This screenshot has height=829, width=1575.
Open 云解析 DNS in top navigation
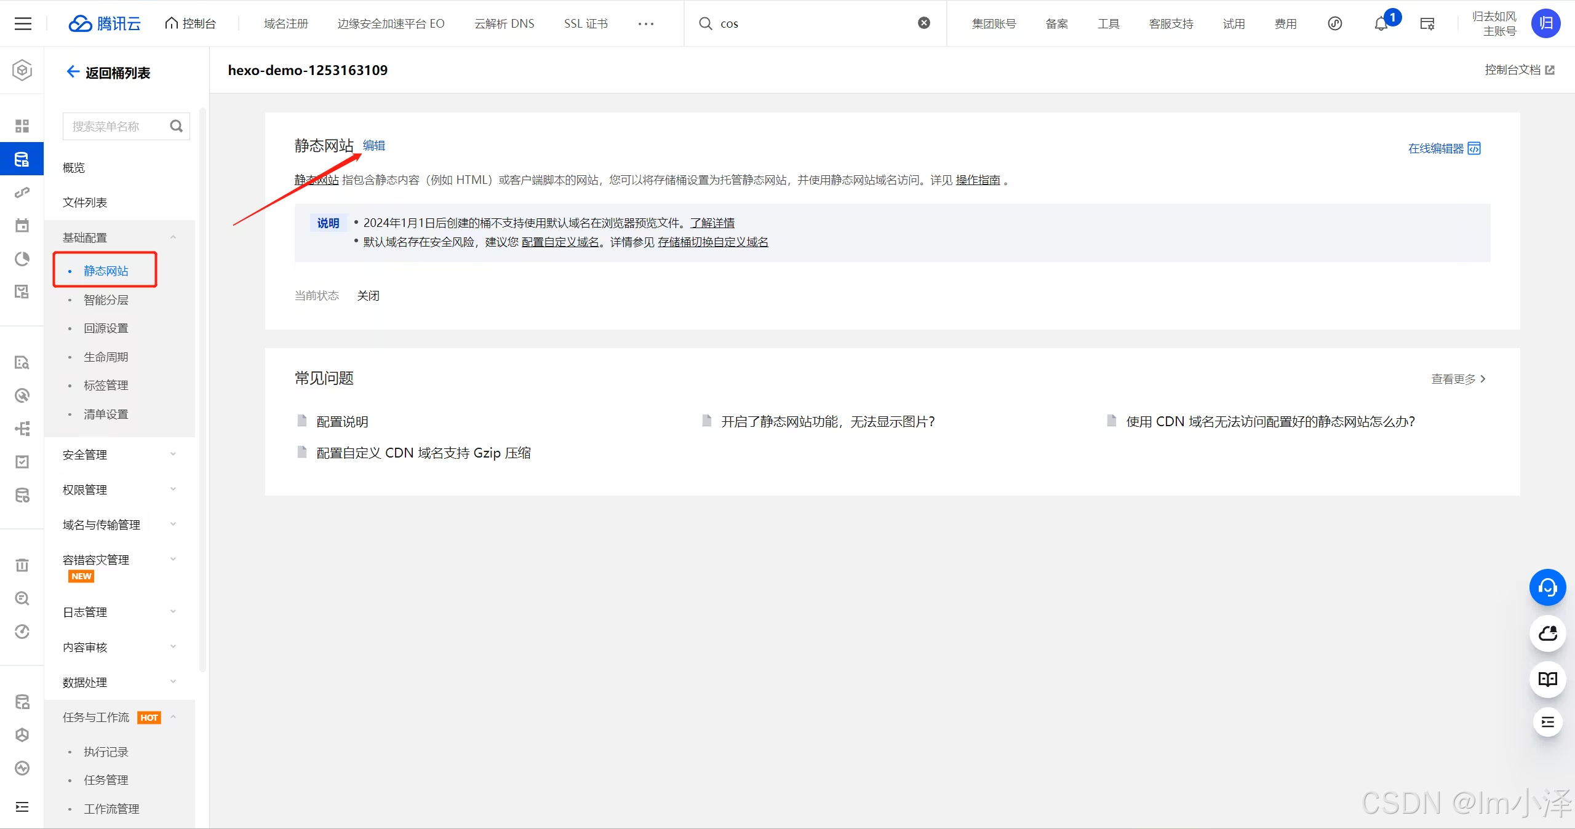tap(504, 23)
